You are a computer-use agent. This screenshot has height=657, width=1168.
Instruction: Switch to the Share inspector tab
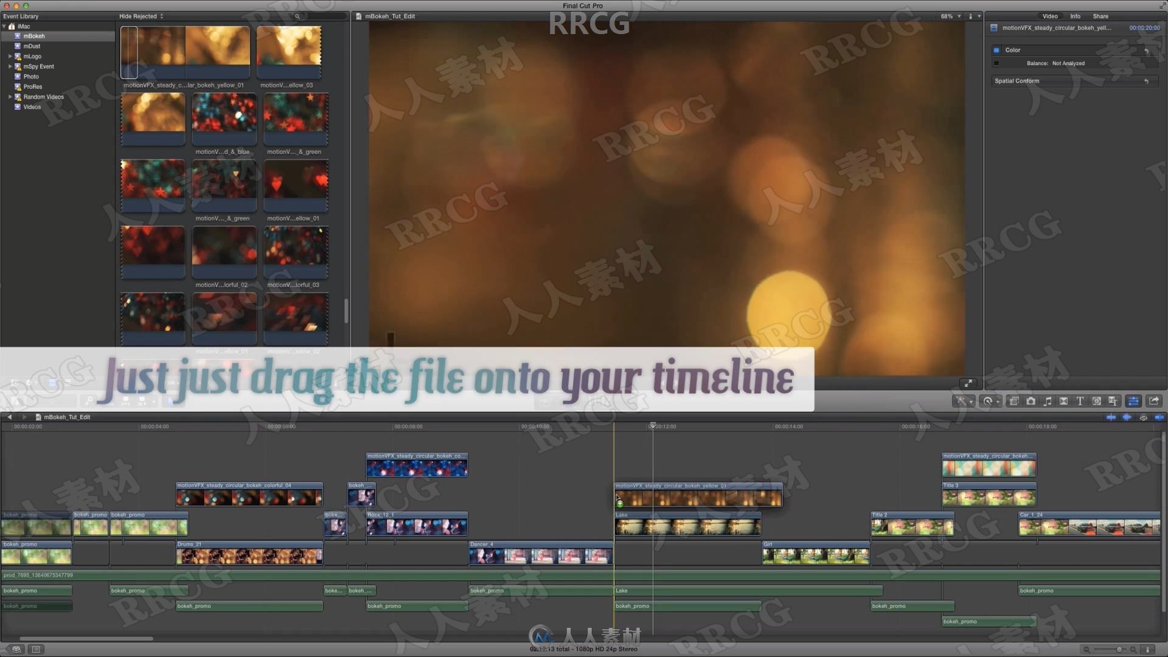[1100, 16]
